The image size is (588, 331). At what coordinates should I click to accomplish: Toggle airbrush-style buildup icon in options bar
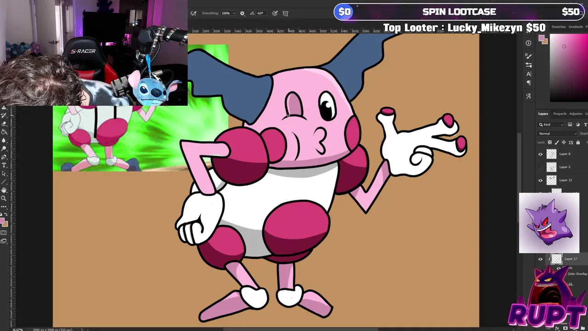point(193,13)
